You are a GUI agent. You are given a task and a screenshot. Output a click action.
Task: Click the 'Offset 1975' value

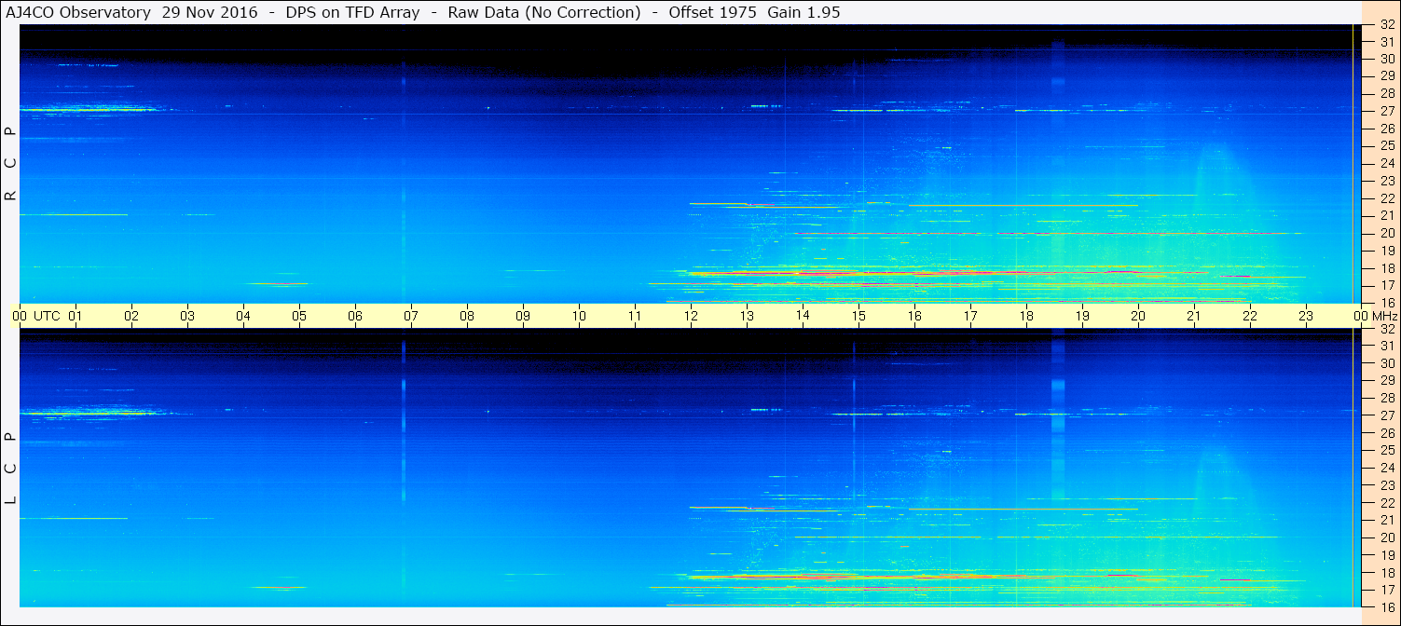click(712, 12)
